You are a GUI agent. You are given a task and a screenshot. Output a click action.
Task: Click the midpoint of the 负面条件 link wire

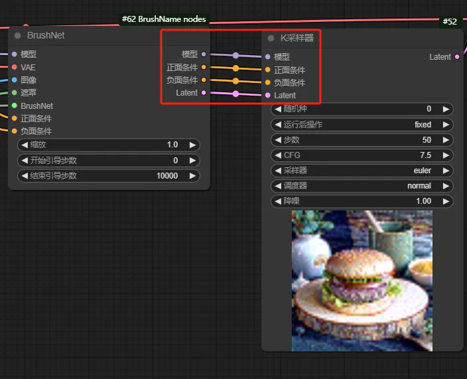(235, 81)
